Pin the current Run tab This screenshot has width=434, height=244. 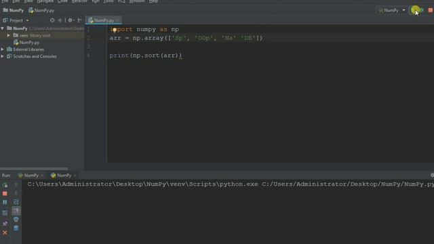(x=5, y=224)
